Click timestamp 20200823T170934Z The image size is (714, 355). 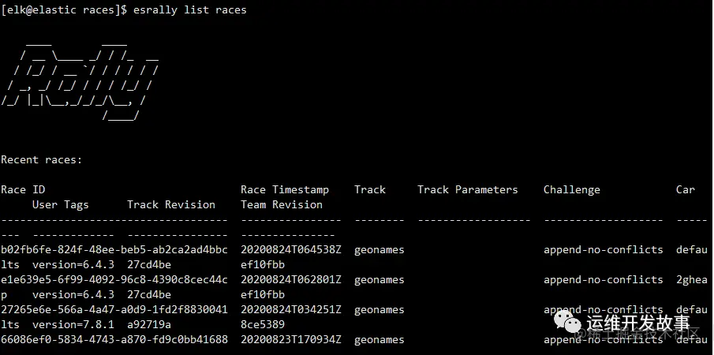[291, 339]
